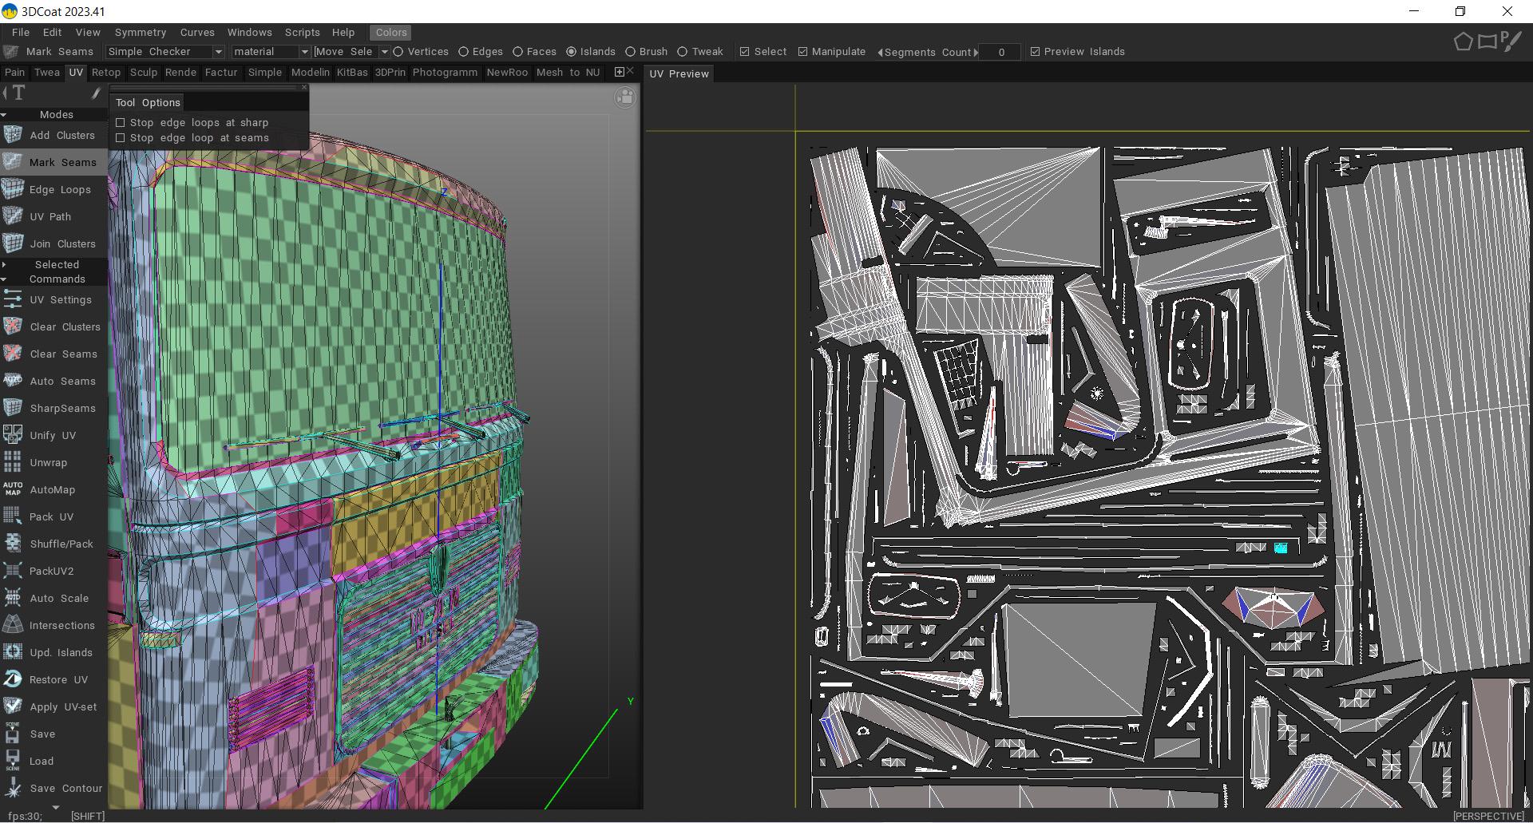
Task: Enable Stop edge loops at sharp
Action: 121,123
